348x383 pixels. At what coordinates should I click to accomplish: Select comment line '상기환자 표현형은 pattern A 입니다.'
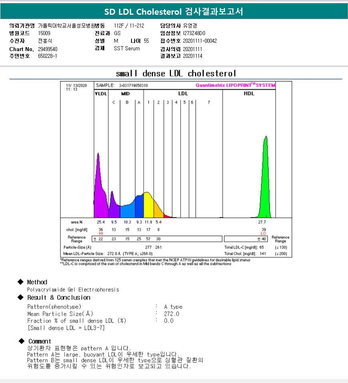click(x=79, y=348)
